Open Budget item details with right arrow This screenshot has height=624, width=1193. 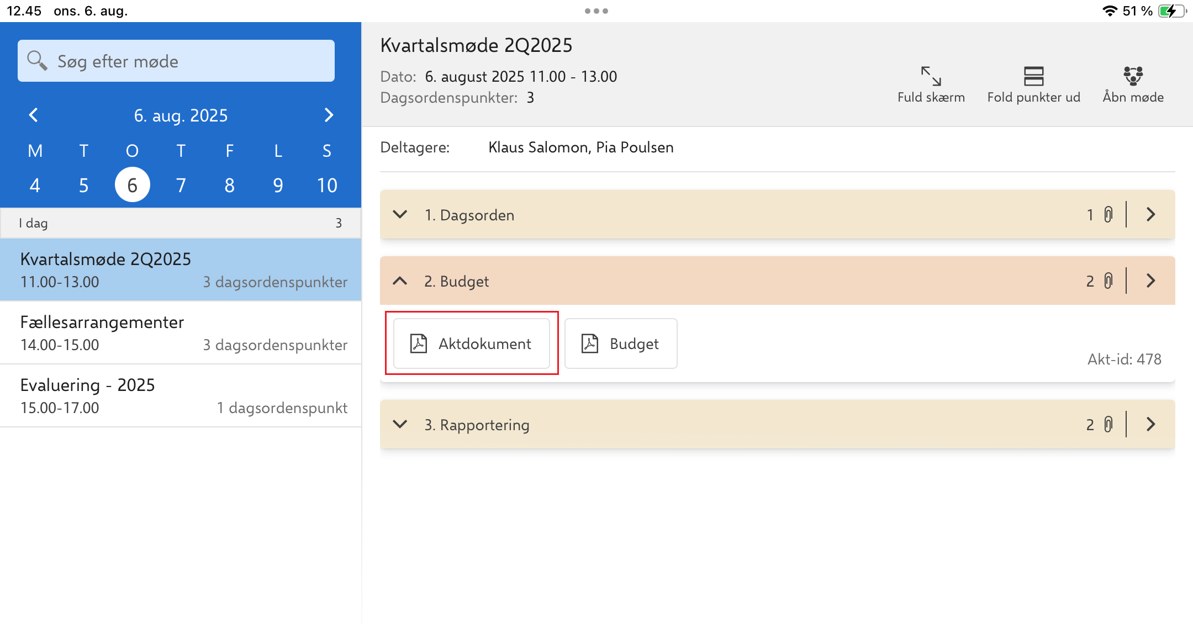point(1151,281)
